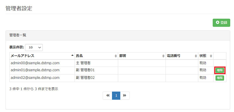Sort by 部署 column arrows
This screenshot has width=234, height=112.
tap(163, 56)
